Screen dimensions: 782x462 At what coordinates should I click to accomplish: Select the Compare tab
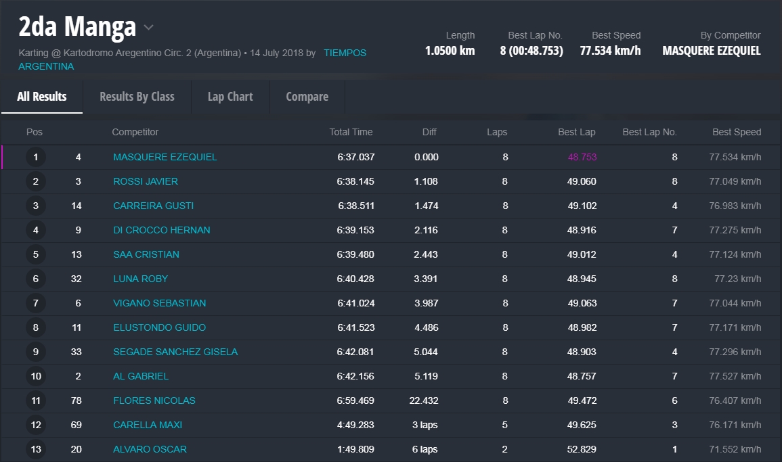pyautogui.click(x=307, y=97)
